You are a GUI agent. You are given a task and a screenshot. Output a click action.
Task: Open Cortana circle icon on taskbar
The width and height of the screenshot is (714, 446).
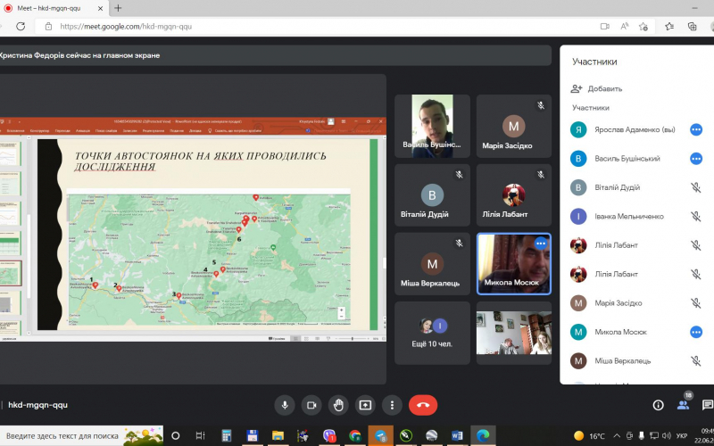[x=175, y=436]
